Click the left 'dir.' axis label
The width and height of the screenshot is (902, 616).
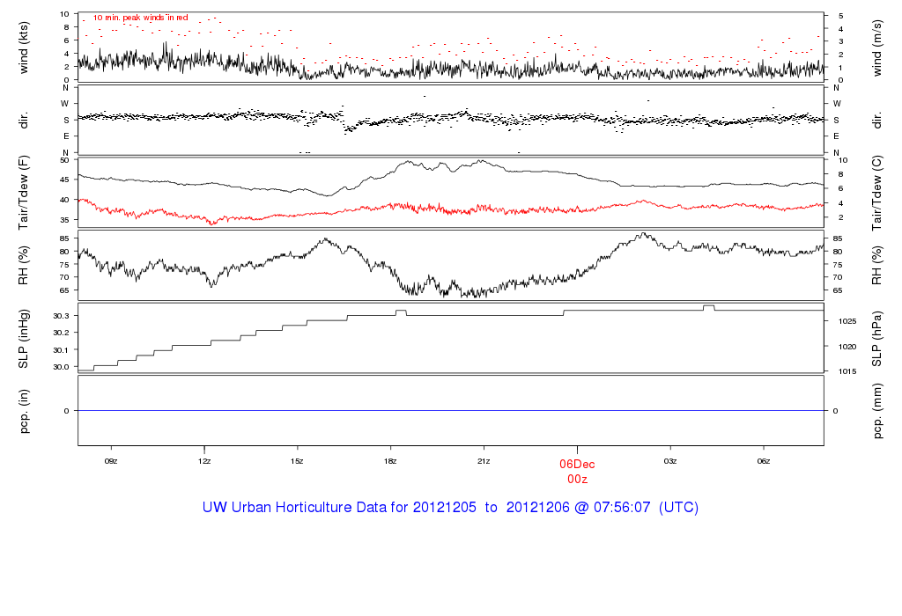tap(24, 121)
